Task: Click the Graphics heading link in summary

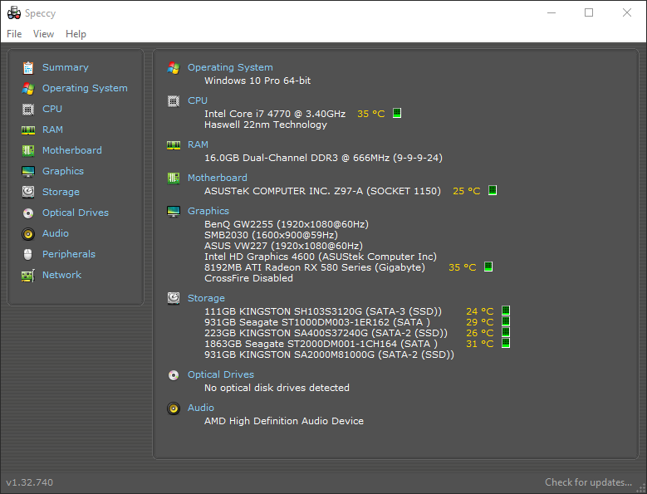Action: [x=208, y=211]
